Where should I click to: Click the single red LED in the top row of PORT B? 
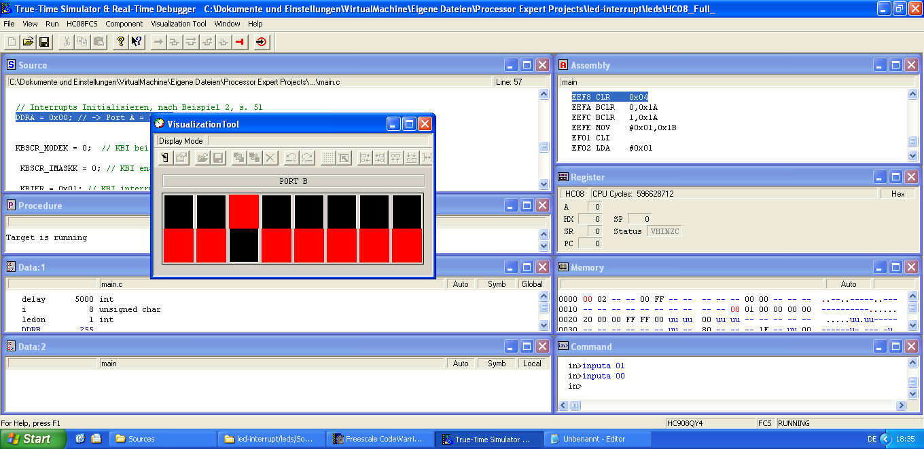pyautogui.click(x=244, y=211)
